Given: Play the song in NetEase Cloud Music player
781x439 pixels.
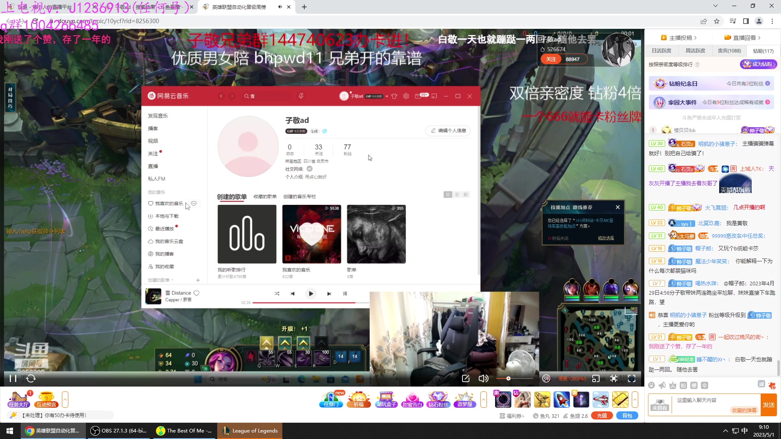Looking at the screenshot, I should [311, 293].
